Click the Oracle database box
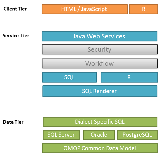Viewport: 161px width, 156px height. (x=99, y=135)
